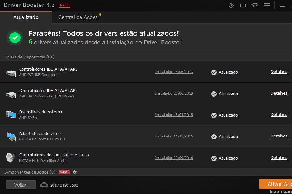Open the toolbox briefcase icon
This screenshot has height=194, width=292.
tap(243, 5)
